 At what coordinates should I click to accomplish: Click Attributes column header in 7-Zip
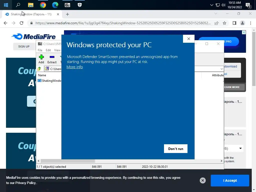tap(218, 75)
